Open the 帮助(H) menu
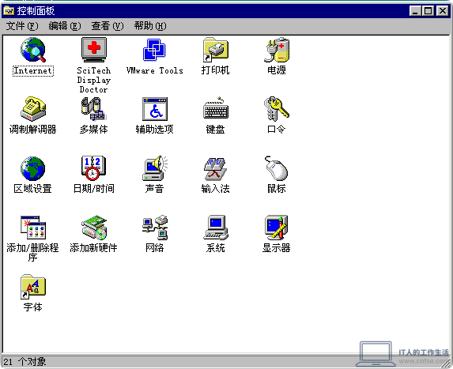The width and height of the screenshot is (453, 369). click(150, 26)
